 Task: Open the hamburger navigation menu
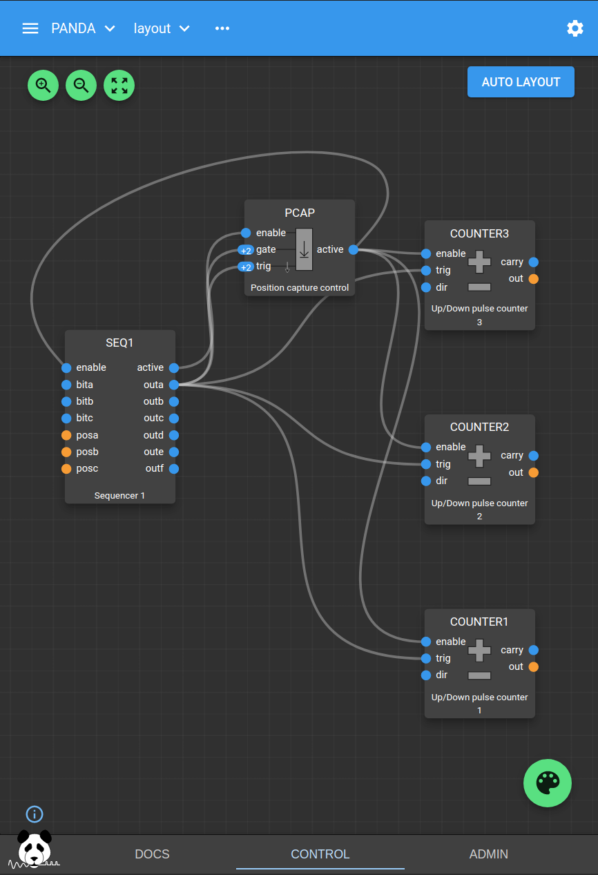(30, 28)
